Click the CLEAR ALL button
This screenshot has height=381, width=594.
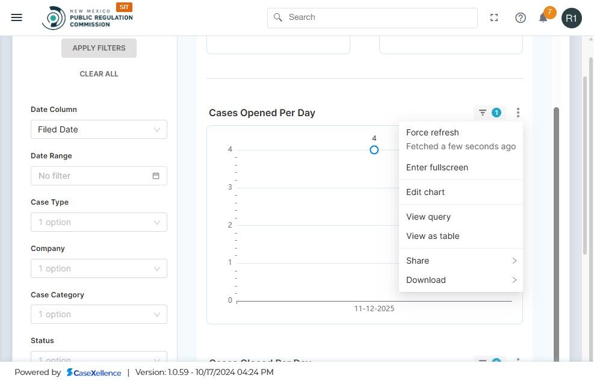click(x=99, y=74)
